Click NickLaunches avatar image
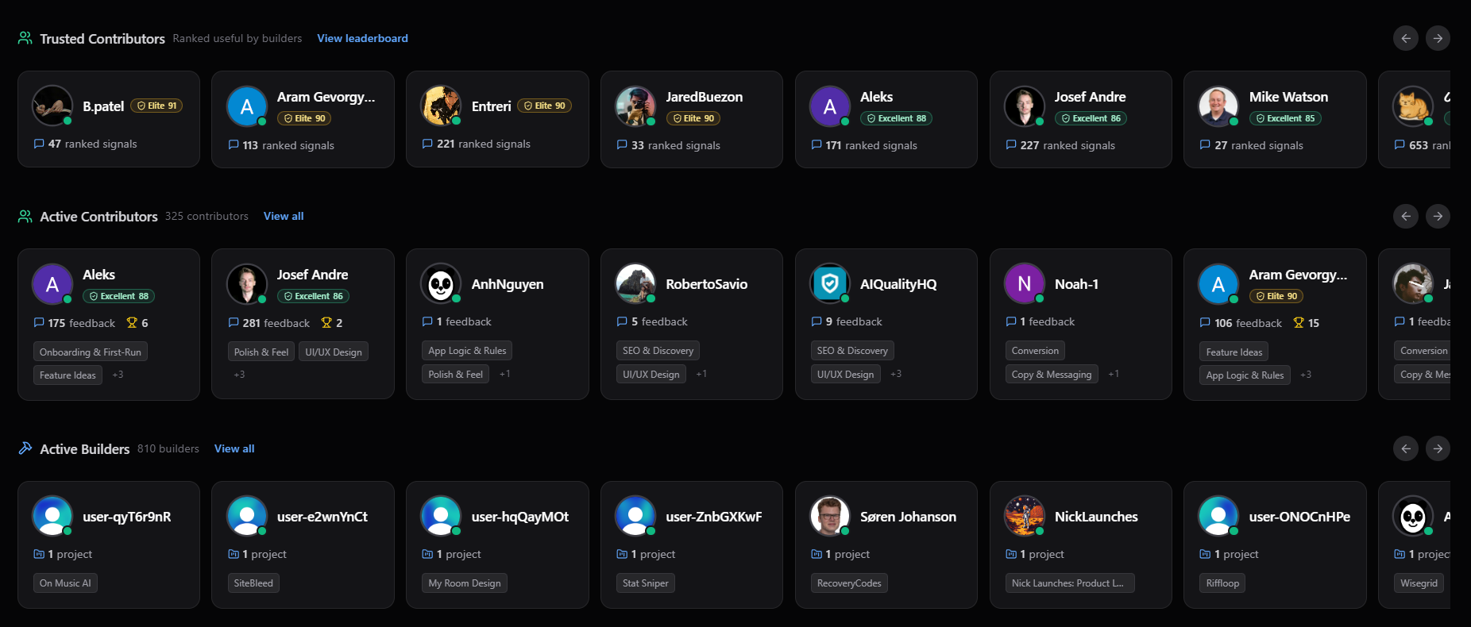Viewport: 1471px width, 627px height. pyautogui.click(x=1025, y=516)
